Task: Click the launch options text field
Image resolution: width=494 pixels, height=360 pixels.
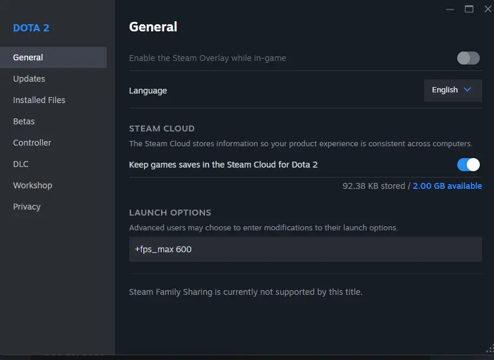Action: (305, 249)
